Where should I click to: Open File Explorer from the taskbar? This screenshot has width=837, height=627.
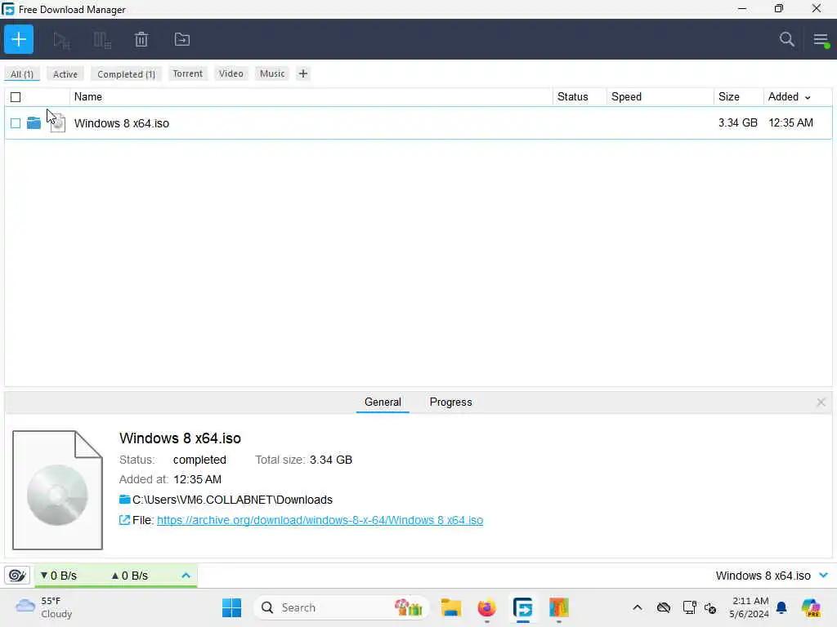click(x=451, y=607)
